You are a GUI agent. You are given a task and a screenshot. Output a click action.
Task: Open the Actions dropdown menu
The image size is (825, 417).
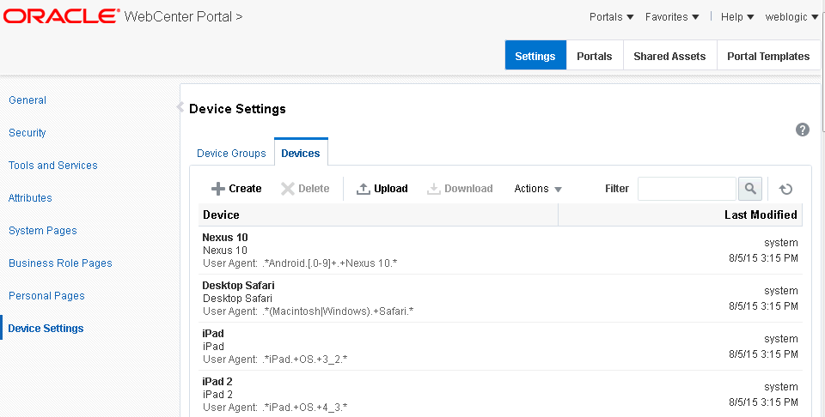tap(538, 189)
